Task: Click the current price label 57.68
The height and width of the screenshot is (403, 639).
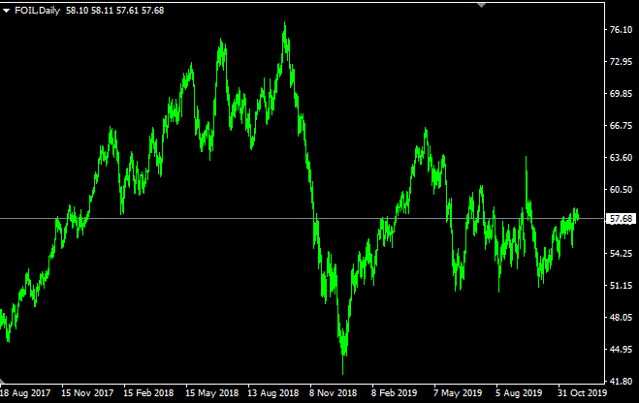Action: 622,219
